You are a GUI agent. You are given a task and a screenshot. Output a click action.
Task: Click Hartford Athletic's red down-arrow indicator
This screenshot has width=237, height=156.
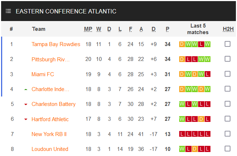(x=26, y=119)
